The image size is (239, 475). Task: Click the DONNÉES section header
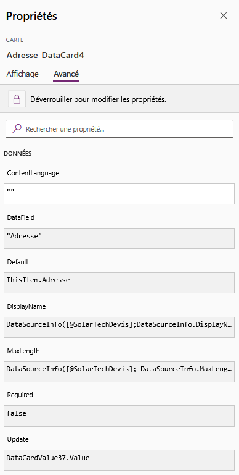tap(17, 154)
